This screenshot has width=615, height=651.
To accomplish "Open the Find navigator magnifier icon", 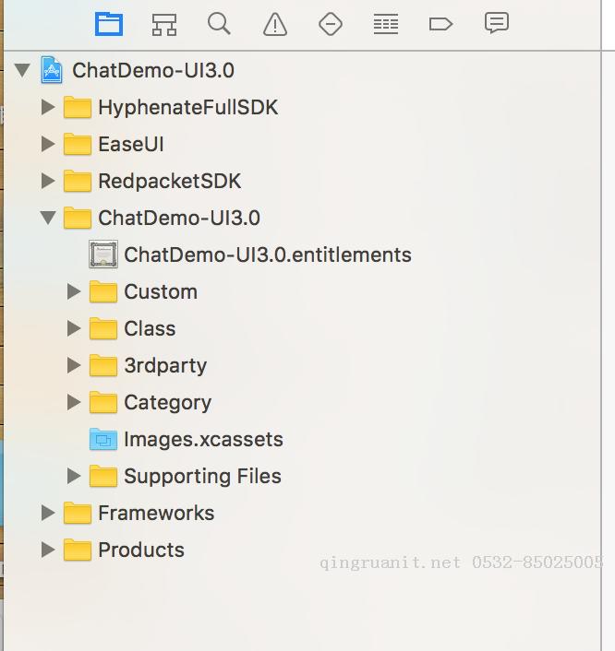I will (x=219, y=24).
